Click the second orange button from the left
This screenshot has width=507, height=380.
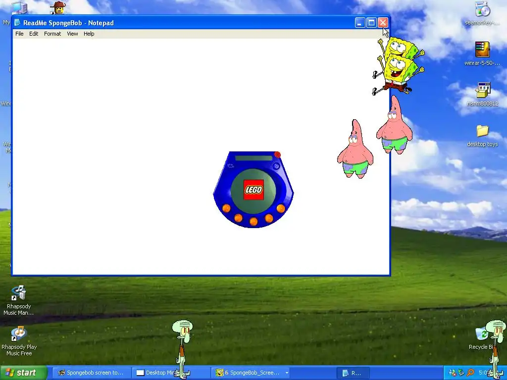coord(238,218)
